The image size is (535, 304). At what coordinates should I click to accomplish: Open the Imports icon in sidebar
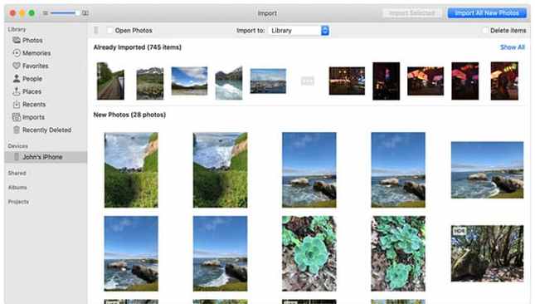[17, 117]
